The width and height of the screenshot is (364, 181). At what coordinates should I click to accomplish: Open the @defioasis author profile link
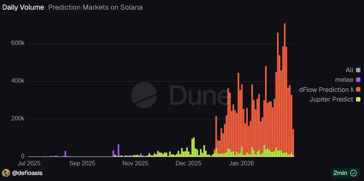pos(27,173)
